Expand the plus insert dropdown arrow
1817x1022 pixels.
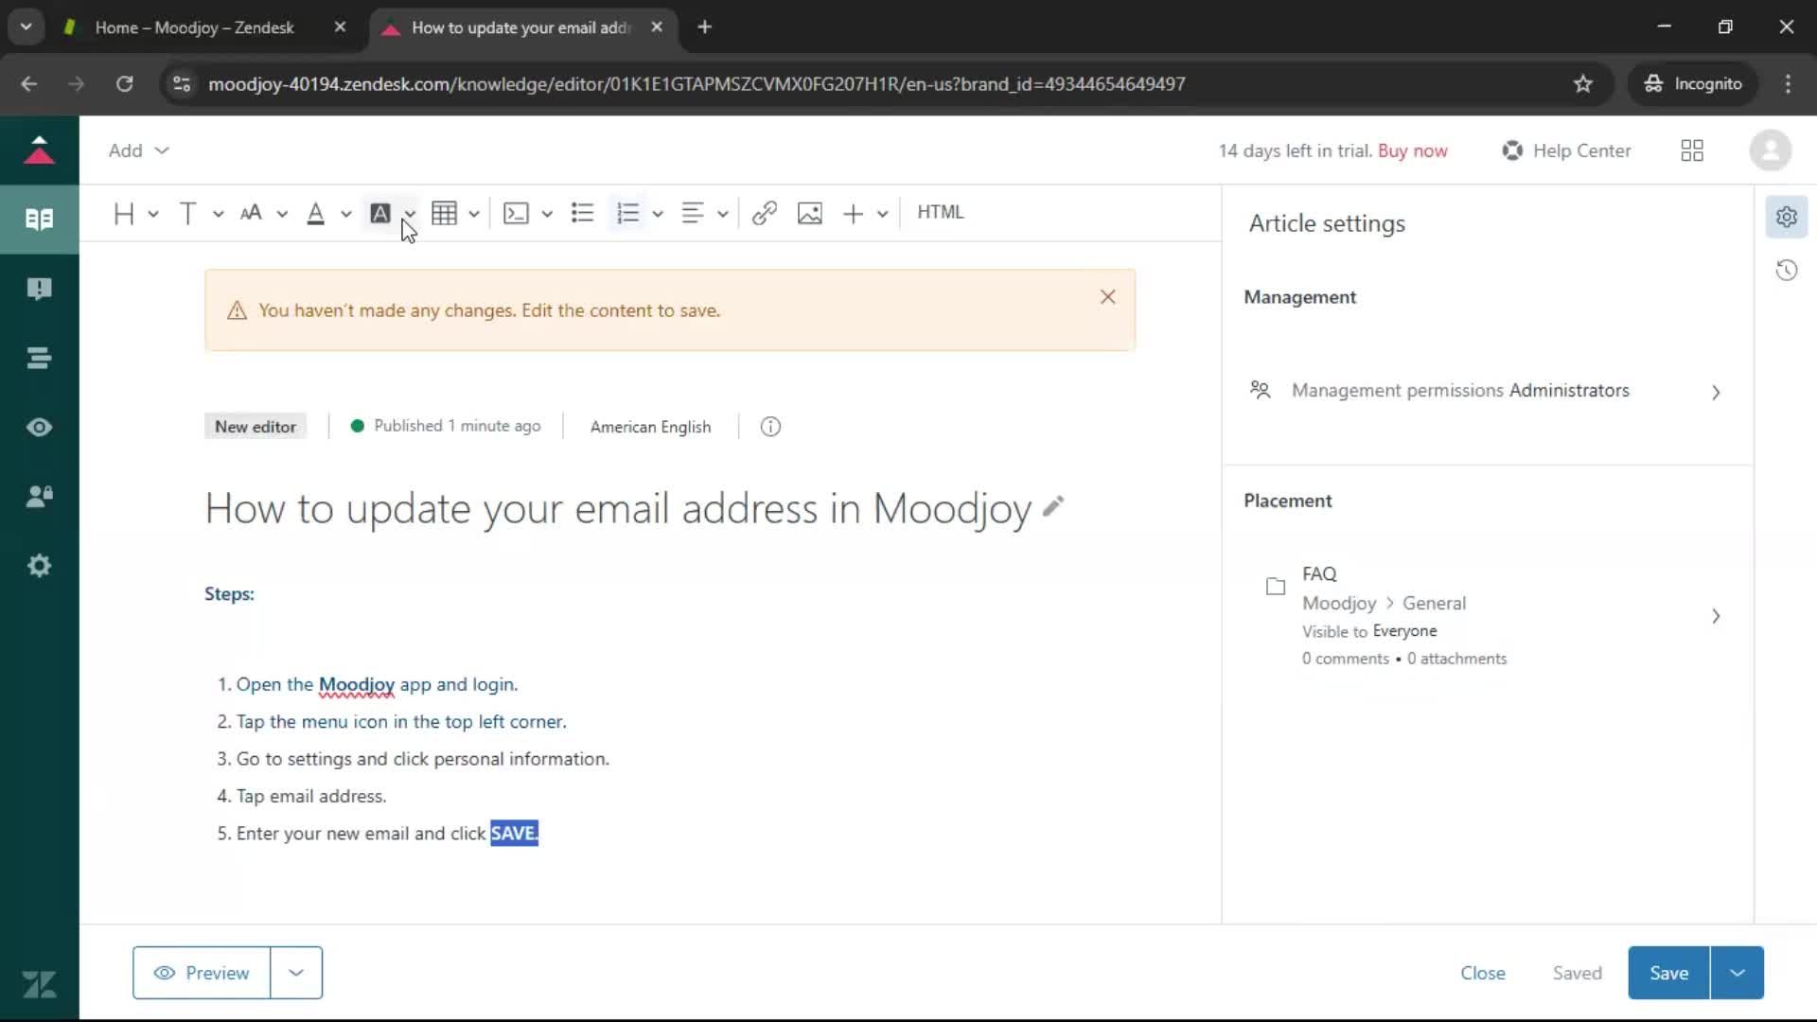(x=882, y=214)
